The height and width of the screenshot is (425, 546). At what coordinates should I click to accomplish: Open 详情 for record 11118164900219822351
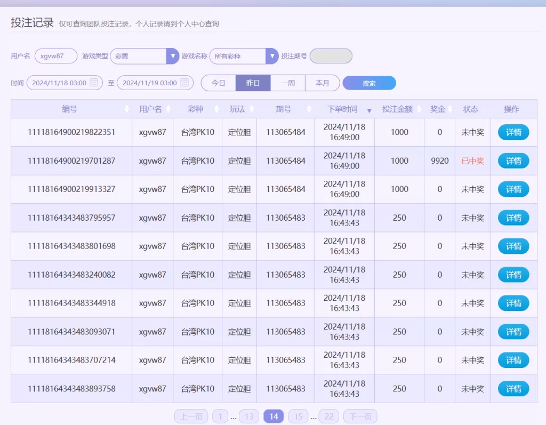[x=513, y=132]
